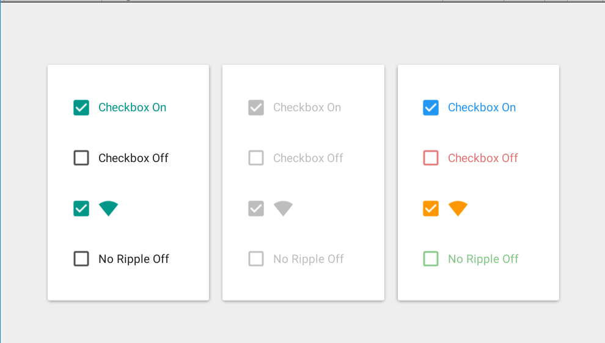Check the green No Ripple Off box
This screenshot has width=605, height=343.
click(x=431, y=259)
